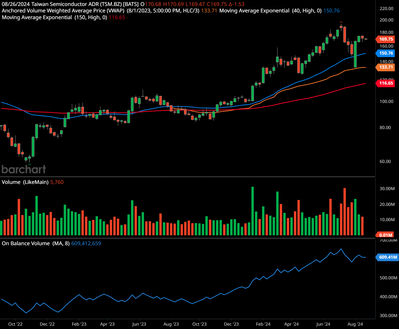Select the Anchored Volume Weighted Average Price label
This screenshot has height=329, width=399.
(x=63, y=11)
